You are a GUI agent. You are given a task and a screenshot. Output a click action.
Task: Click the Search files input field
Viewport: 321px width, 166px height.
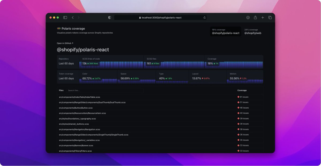coord(105,90)
